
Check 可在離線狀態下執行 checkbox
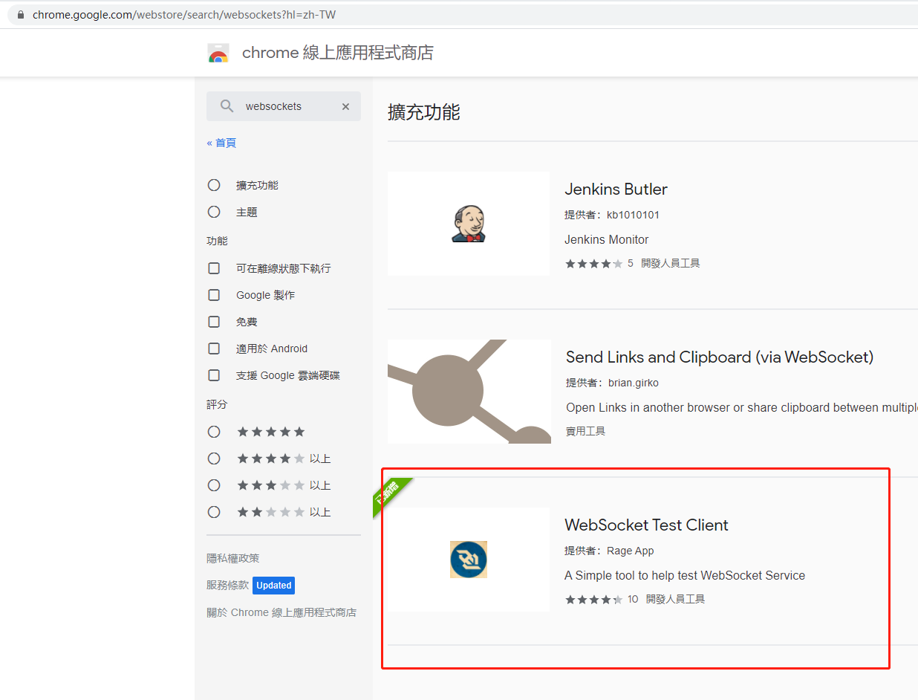[x=214, y=268]
